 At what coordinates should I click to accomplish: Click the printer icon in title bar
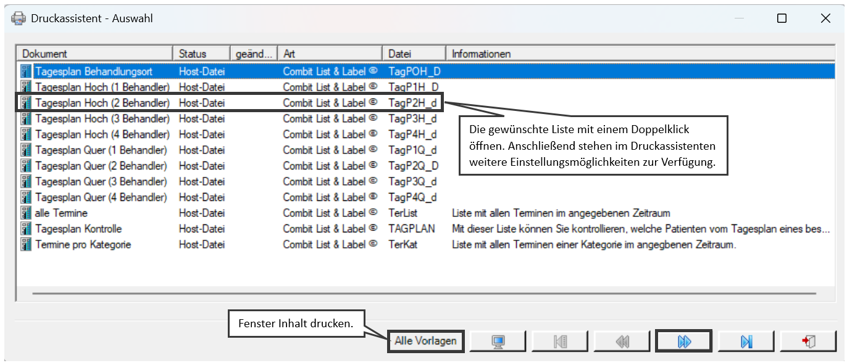pos(19,18)
